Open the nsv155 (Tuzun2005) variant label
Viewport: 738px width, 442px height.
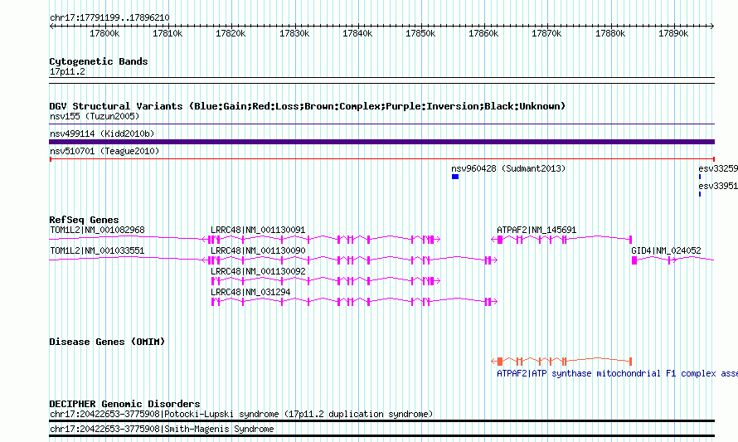95,116
